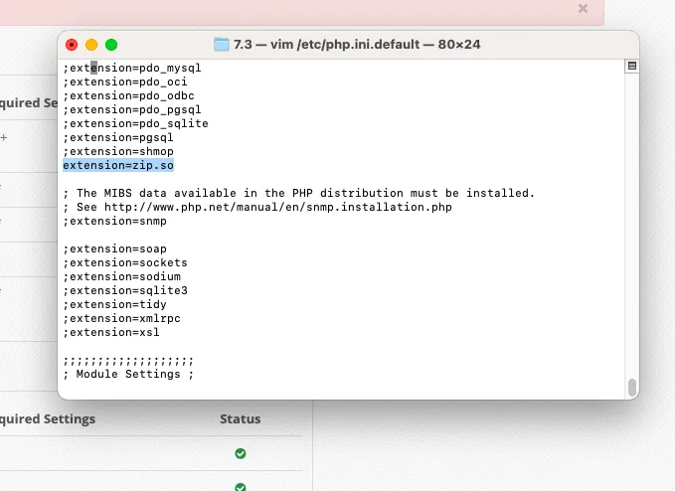Viewport: 675px width, 491px height.
Task: Click the ;extension=sqlite3 line
Action: click(125, 290)
